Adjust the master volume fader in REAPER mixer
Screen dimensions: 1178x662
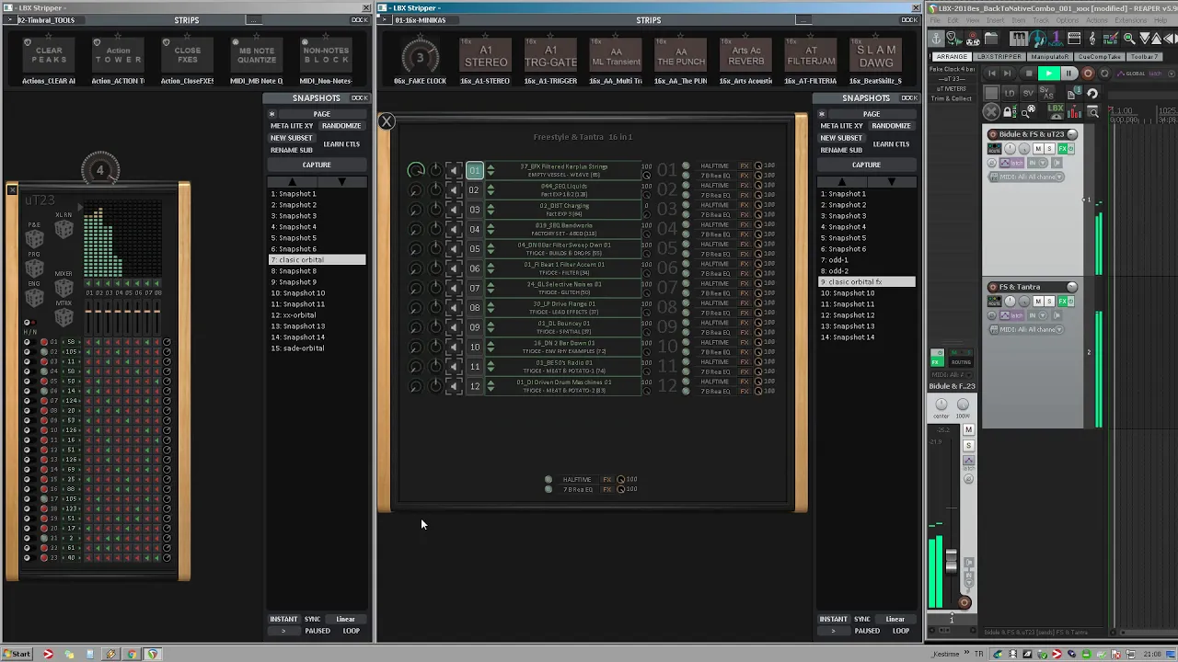[x=951, y=559]
